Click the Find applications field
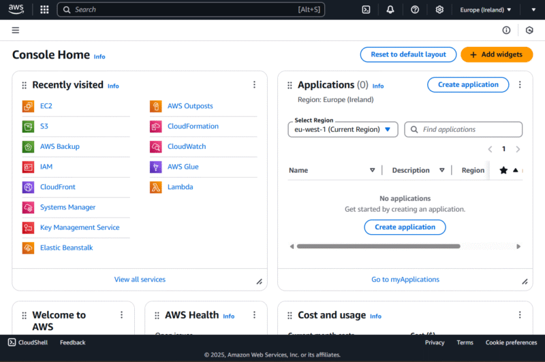This screenshot has width=545, height=362. [463, 129]
